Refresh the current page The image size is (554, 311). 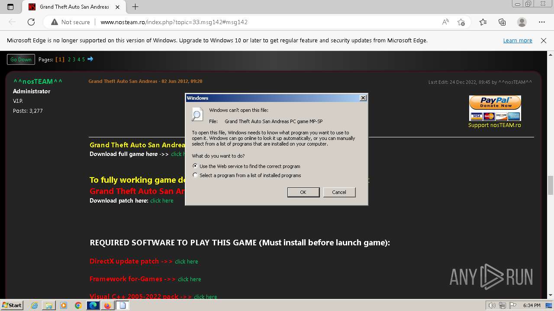click(x=31, y=22)
